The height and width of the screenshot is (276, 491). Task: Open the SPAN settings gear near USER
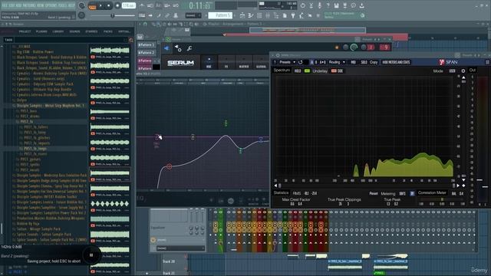(463, 71)
